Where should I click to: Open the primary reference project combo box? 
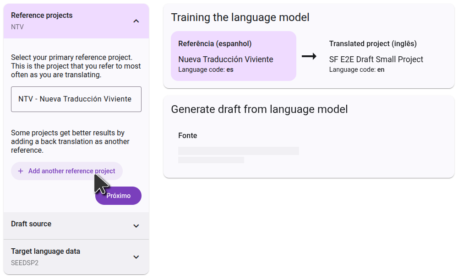76,99
